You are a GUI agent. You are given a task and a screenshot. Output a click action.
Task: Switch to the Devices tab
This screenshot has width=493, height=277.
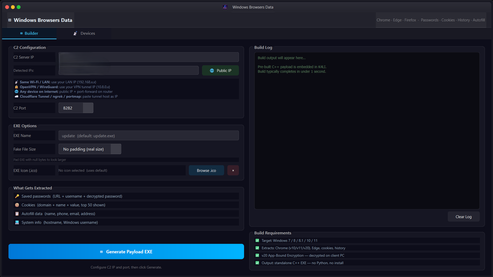click(x=84, y=33)
